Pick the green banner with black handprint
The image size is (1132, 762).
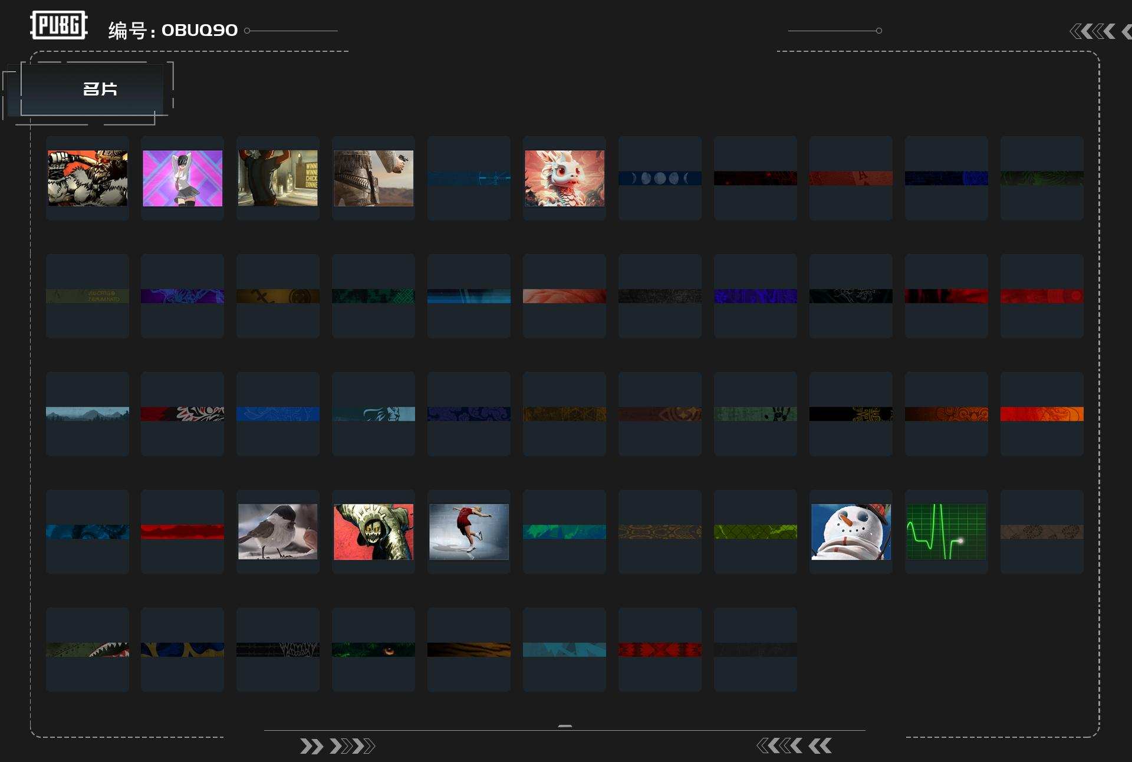point(755,414)
